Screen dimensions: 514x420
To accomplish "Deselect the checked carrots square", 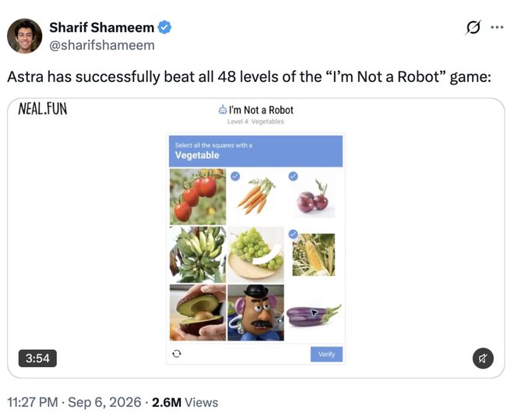I will pyautogui.click(x=255, y=196).
